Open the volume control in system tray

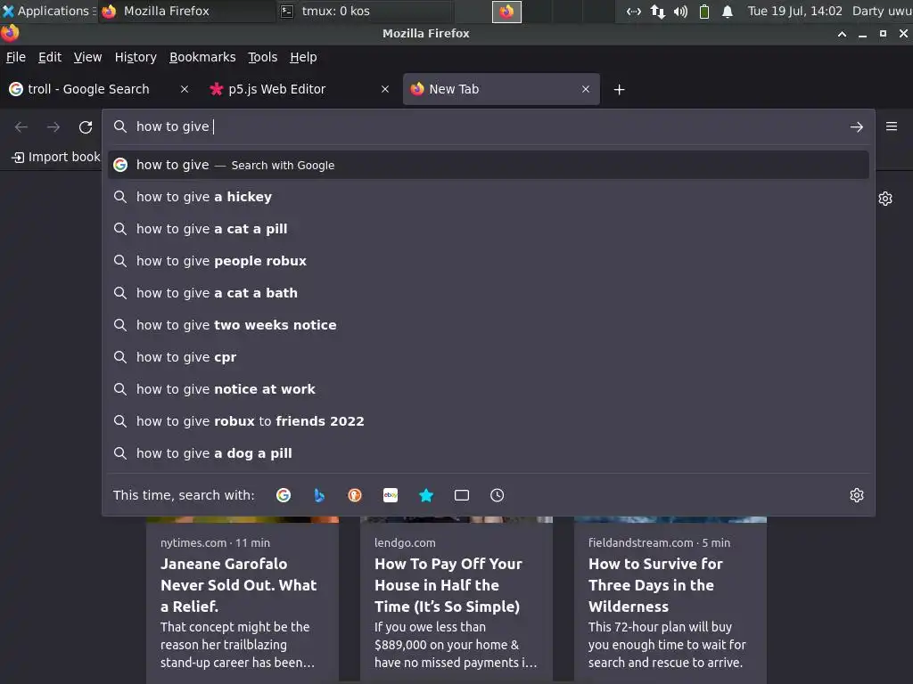[x=680, y=11]
